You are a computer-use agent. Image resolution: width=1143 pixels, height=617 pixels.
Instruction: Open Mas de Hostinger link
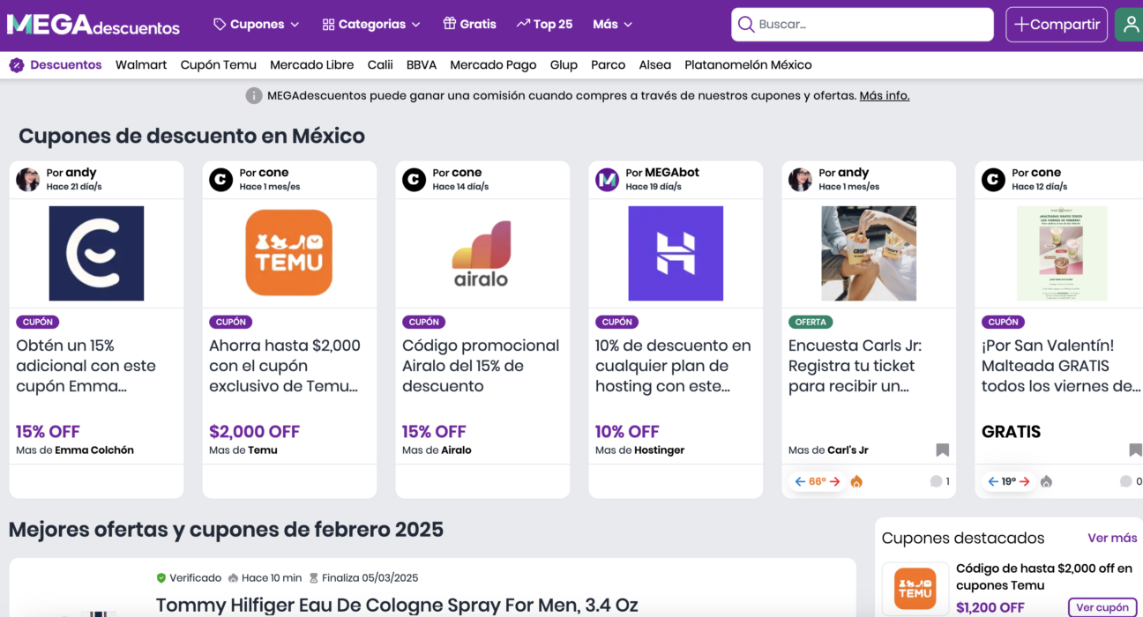coord(639,450)
